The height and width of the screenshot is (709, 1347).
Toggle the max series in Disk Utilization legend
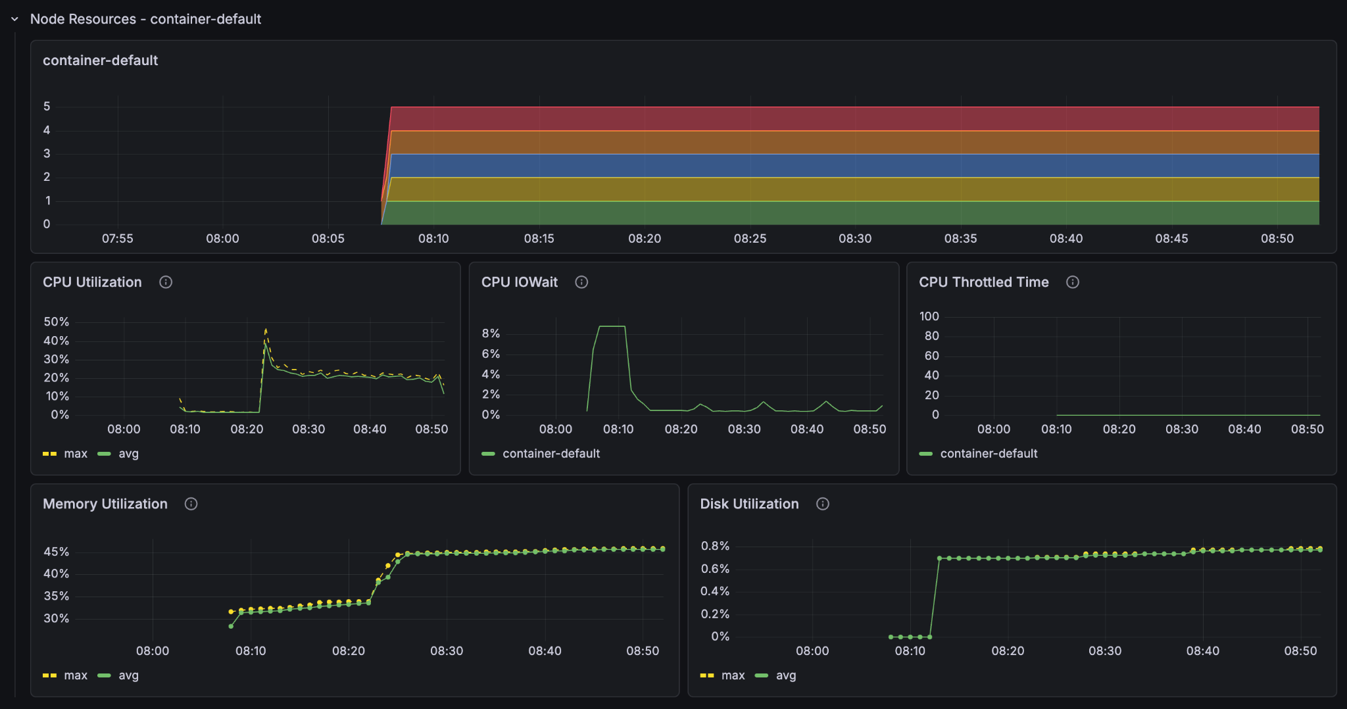(x=735, y=675)
